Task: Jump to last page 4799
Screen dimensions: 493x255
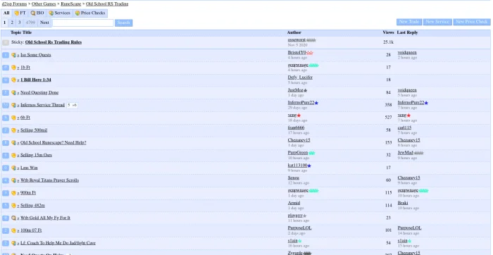Action: tap(30, 23)
